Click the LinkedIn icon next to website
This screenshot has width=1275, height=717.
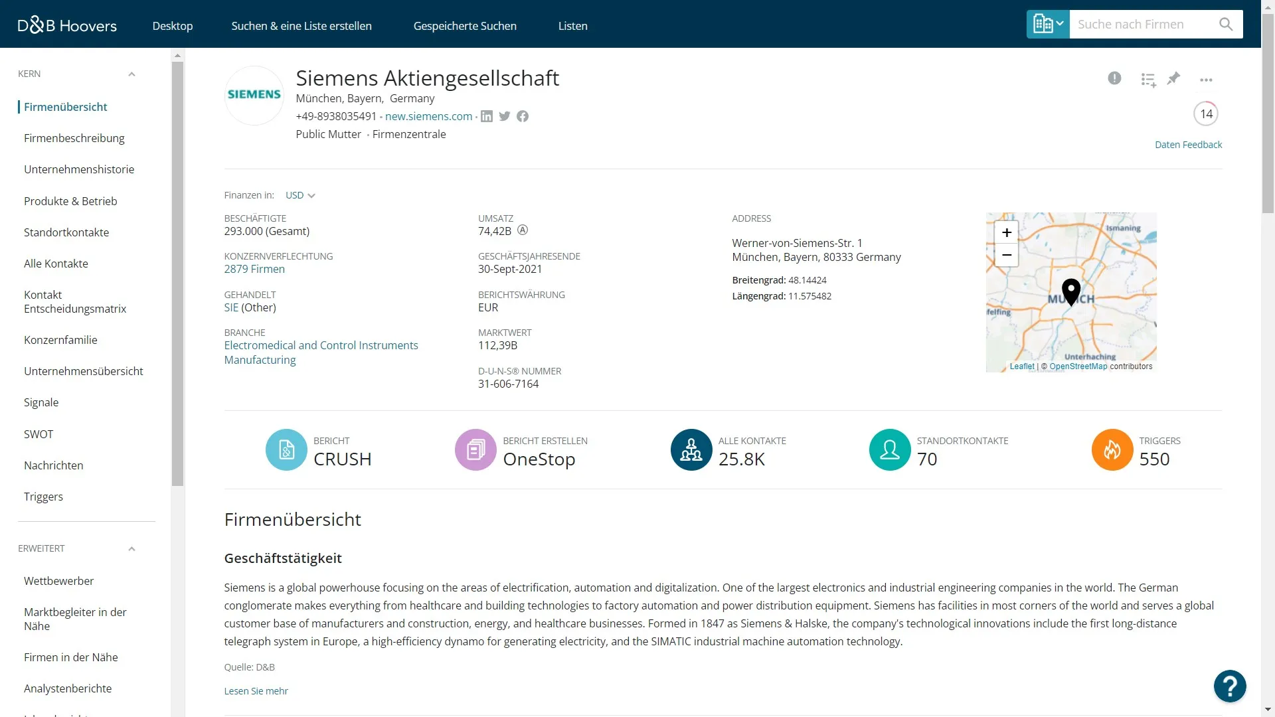tap(487, 117)
